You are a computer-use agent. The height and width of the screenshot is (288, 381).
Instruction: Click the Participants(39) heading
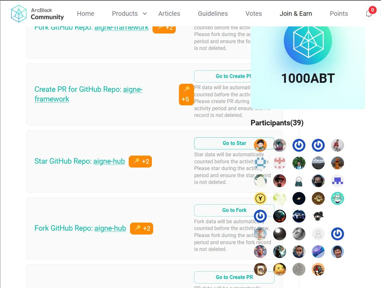[x=277, y=123]
